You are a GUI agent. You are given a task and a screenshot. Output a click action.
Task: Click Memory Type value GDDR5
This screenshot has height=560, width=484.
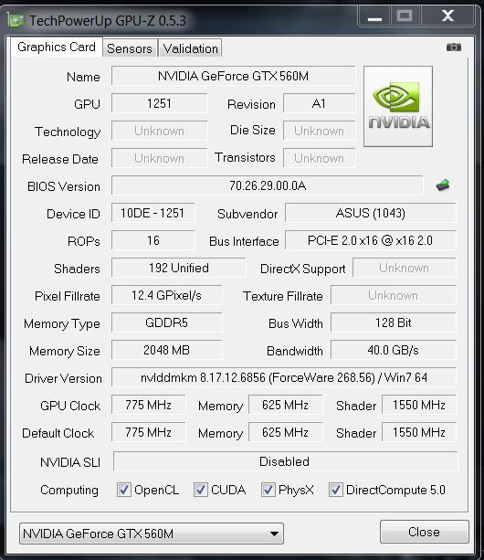coord(166,322)
